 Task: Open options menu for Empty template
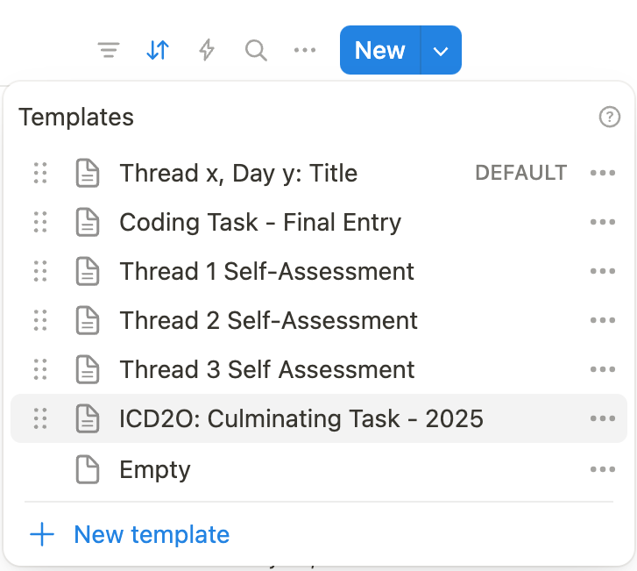tap(603, 470)
